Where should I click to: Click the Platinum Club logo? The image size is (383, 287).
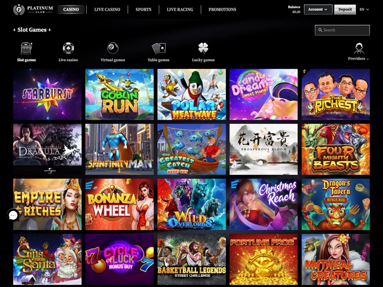pyautogui.click(x=33, y=10)
